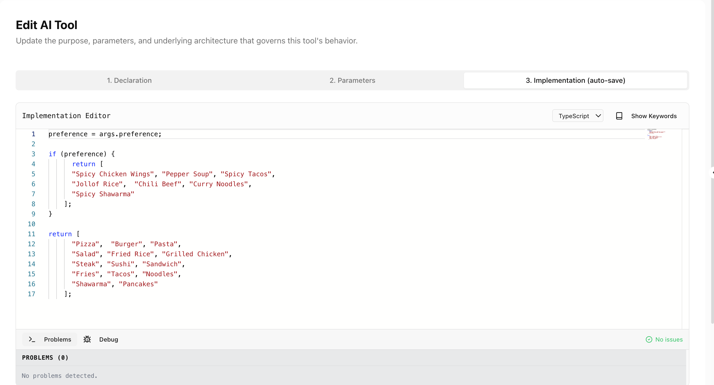
Task: Click the "Burger" string
Action: (127, 244)
